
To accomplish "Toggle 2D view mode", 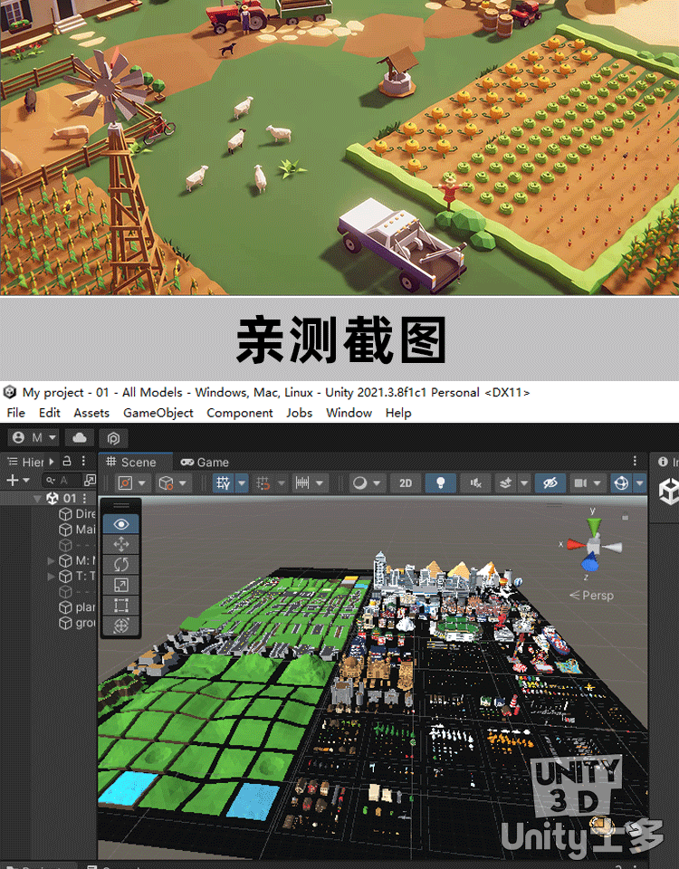I will pyautogui.click(x=406, y=483).
